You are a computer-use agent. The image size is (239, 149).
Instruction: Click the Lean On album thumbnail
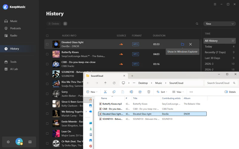(56, 133)
